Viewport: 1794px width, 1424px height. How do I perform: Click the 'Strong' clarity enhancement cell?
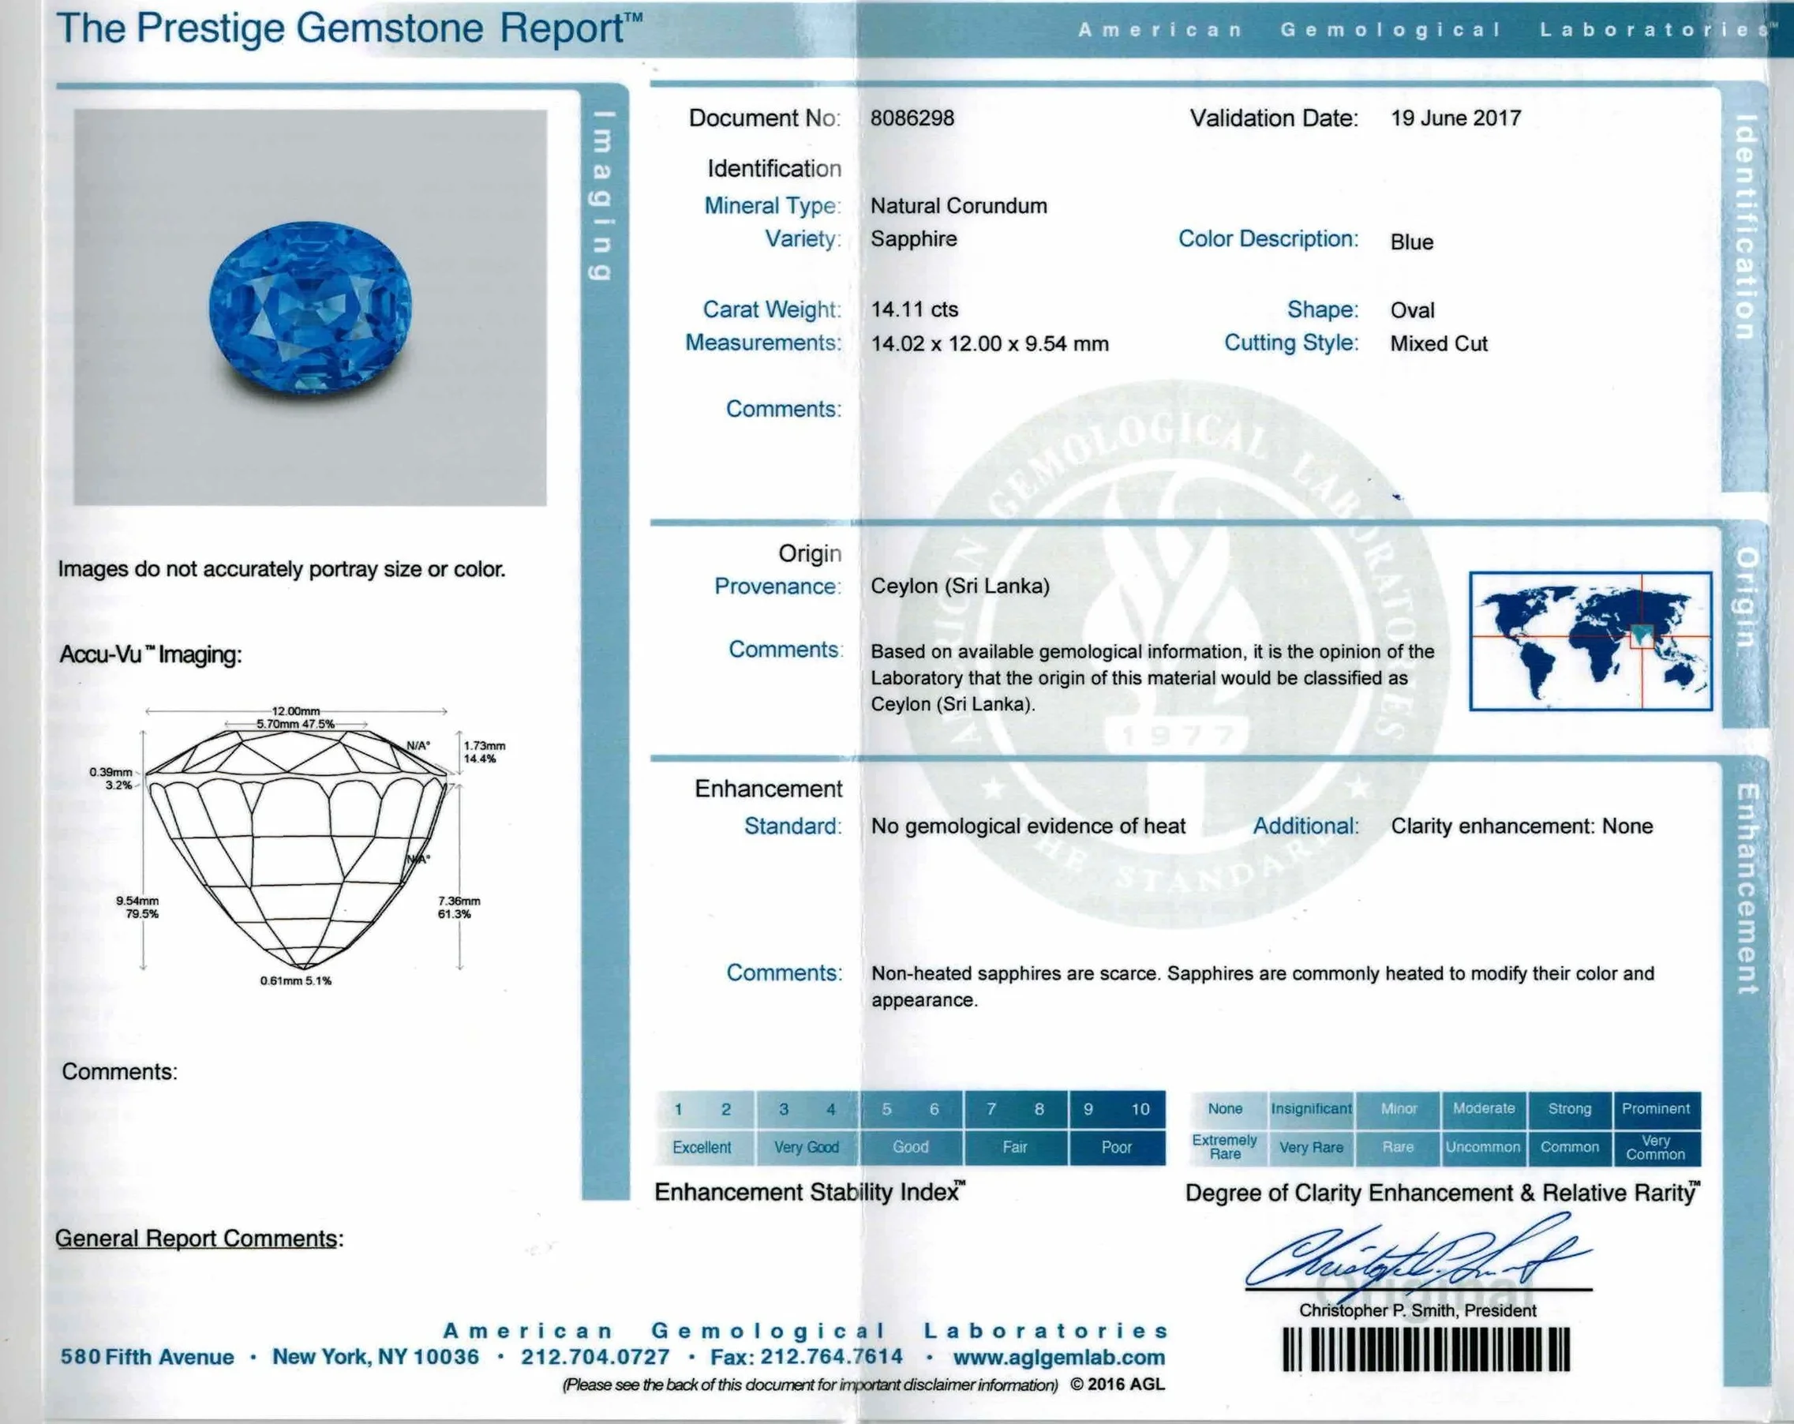click(x=1569, y=1109)
